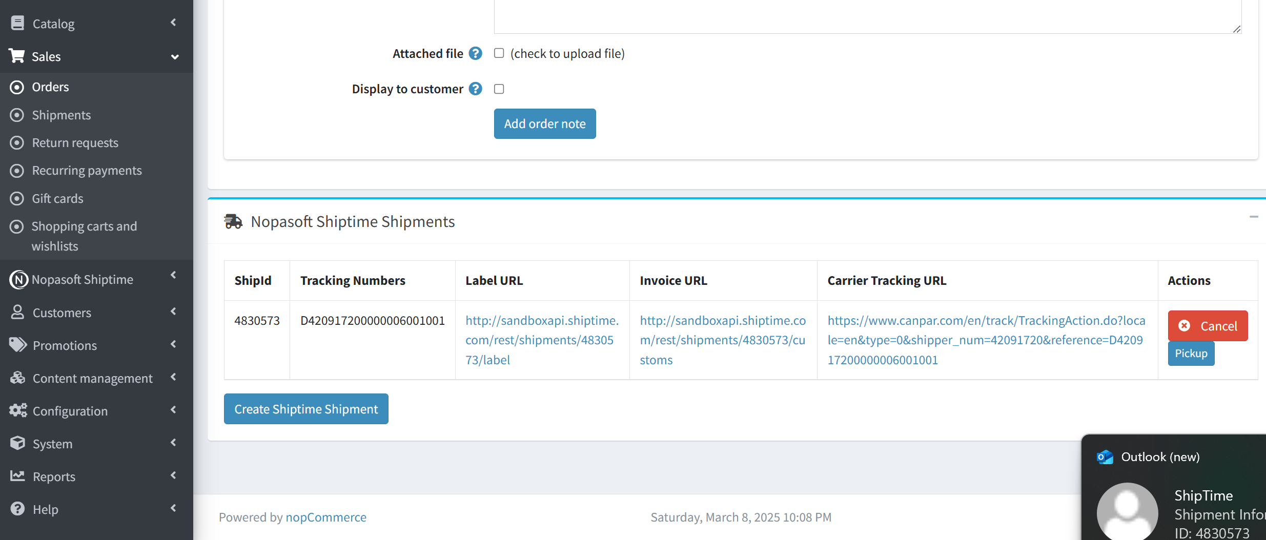Expand the Help menu chevron

(x=174, y=508)
